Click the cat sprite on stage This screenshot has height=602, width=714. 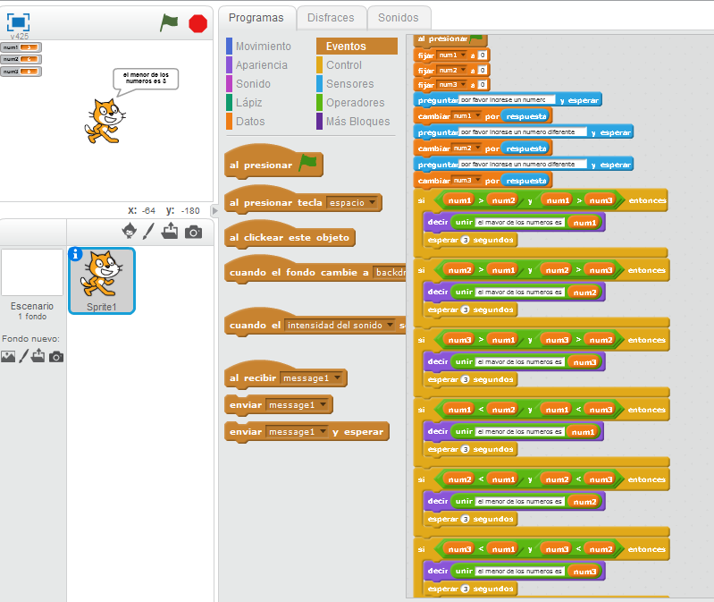tap(105, 121)
